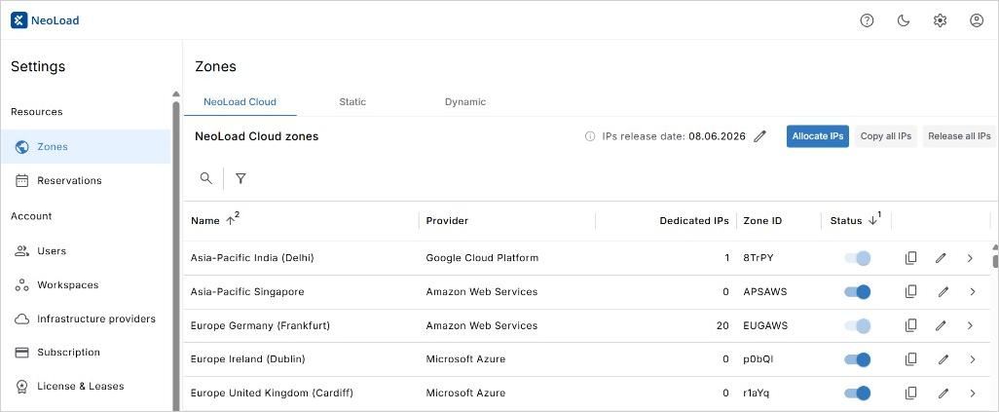Expand the Europe United Kingdom (Cardiff) row chevron
This screenshot has width=999, height=412.
point(973,393)
